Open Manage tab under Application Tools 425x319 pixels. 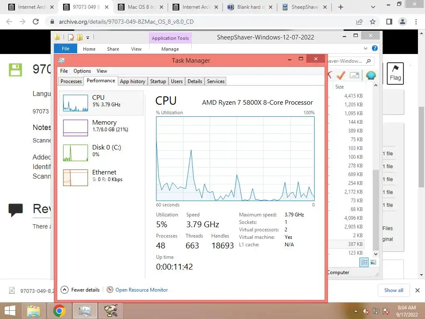170,49
